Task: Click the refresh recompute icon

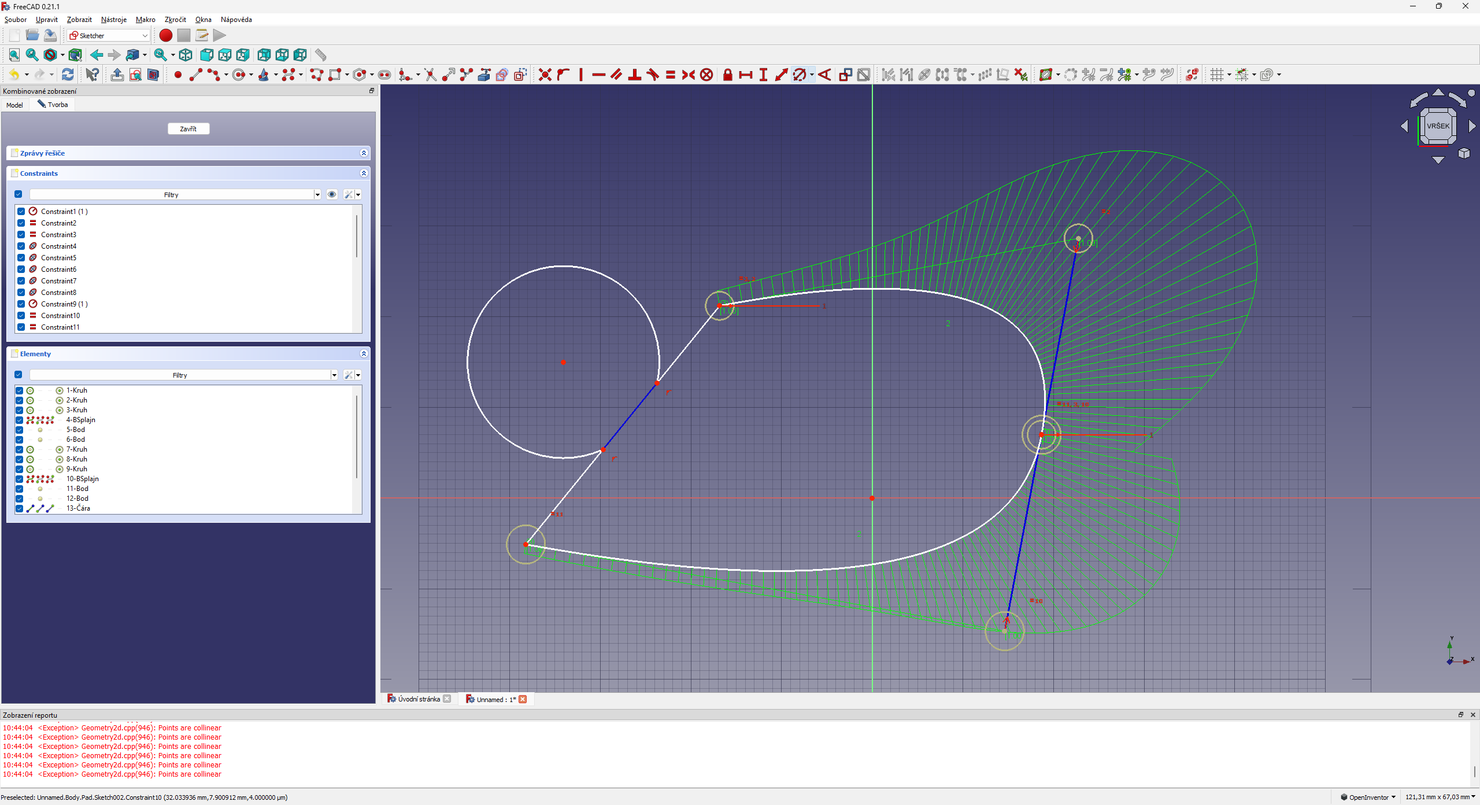Action: point(68,75)
